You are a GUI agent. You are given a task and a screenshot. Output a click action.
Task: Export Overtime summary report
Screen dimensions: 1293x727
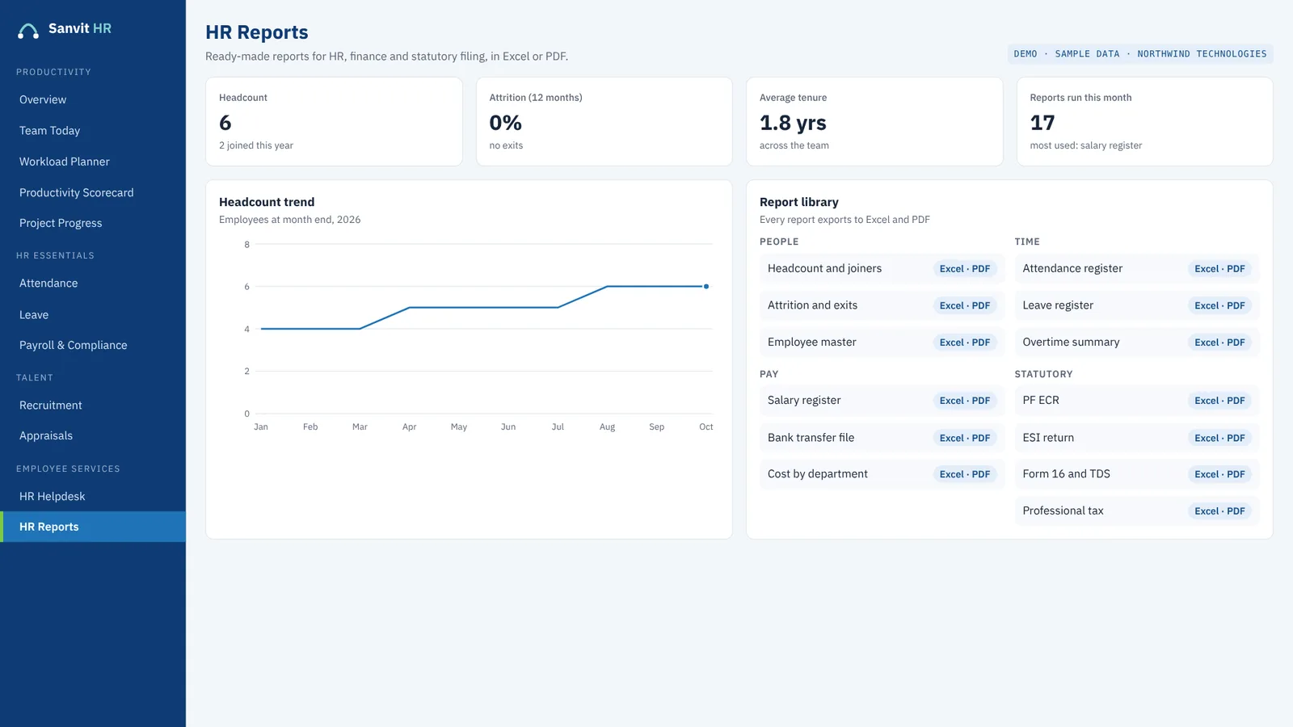pyautogui.click(x=1219, y=342)
